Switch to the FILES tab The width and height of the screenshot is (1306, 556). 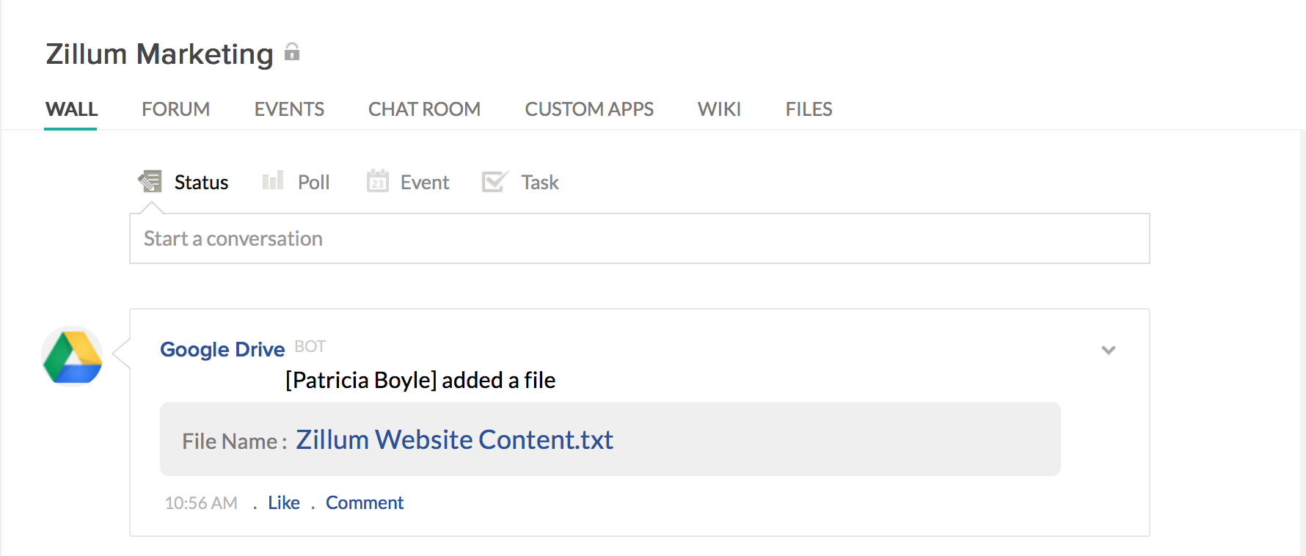[809, 109]
